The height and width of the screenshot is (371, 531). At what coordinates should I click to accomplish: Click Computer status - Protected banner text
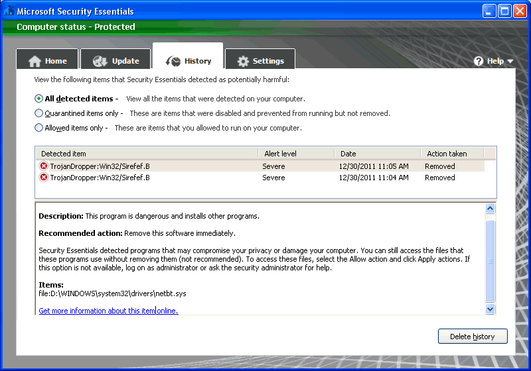click(x=76, y=26)
